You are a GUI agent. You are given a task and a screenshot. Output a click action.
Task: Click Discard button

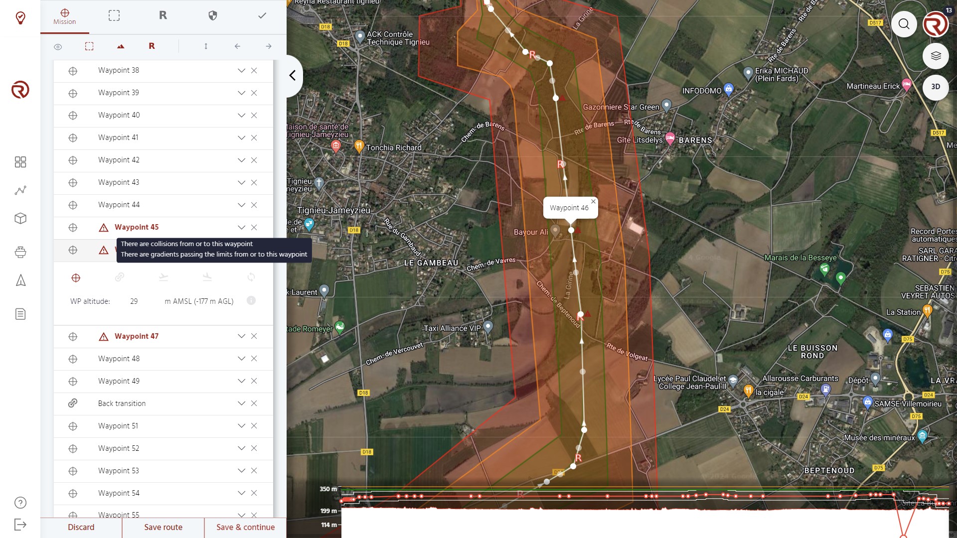click(x=81, y=527)
